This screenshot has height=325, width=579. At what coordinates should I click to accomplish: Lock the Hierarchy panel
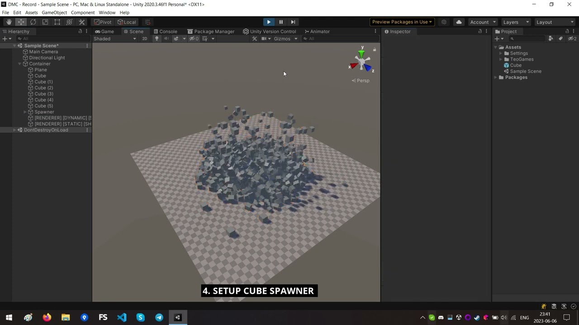point(80,32)
